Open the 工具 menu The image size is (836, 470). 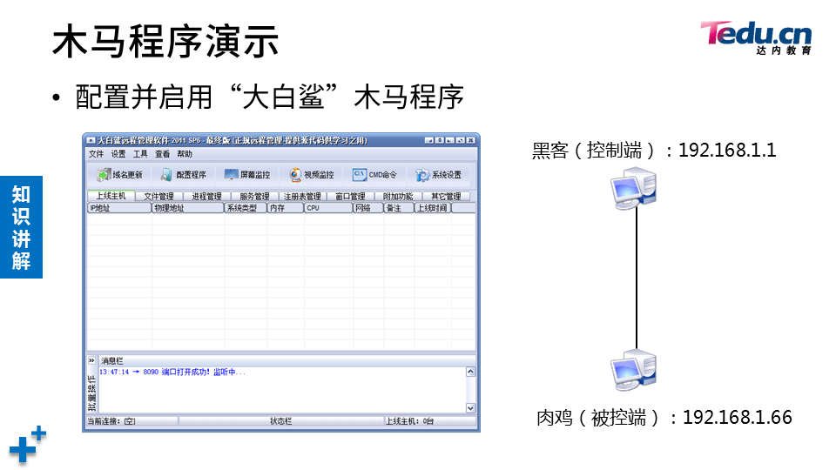[x=140, y=154]
